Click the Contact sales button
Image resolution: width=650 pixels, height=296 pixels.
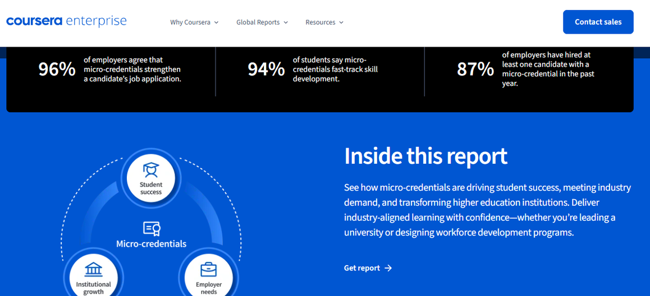(x=598, y=22)
